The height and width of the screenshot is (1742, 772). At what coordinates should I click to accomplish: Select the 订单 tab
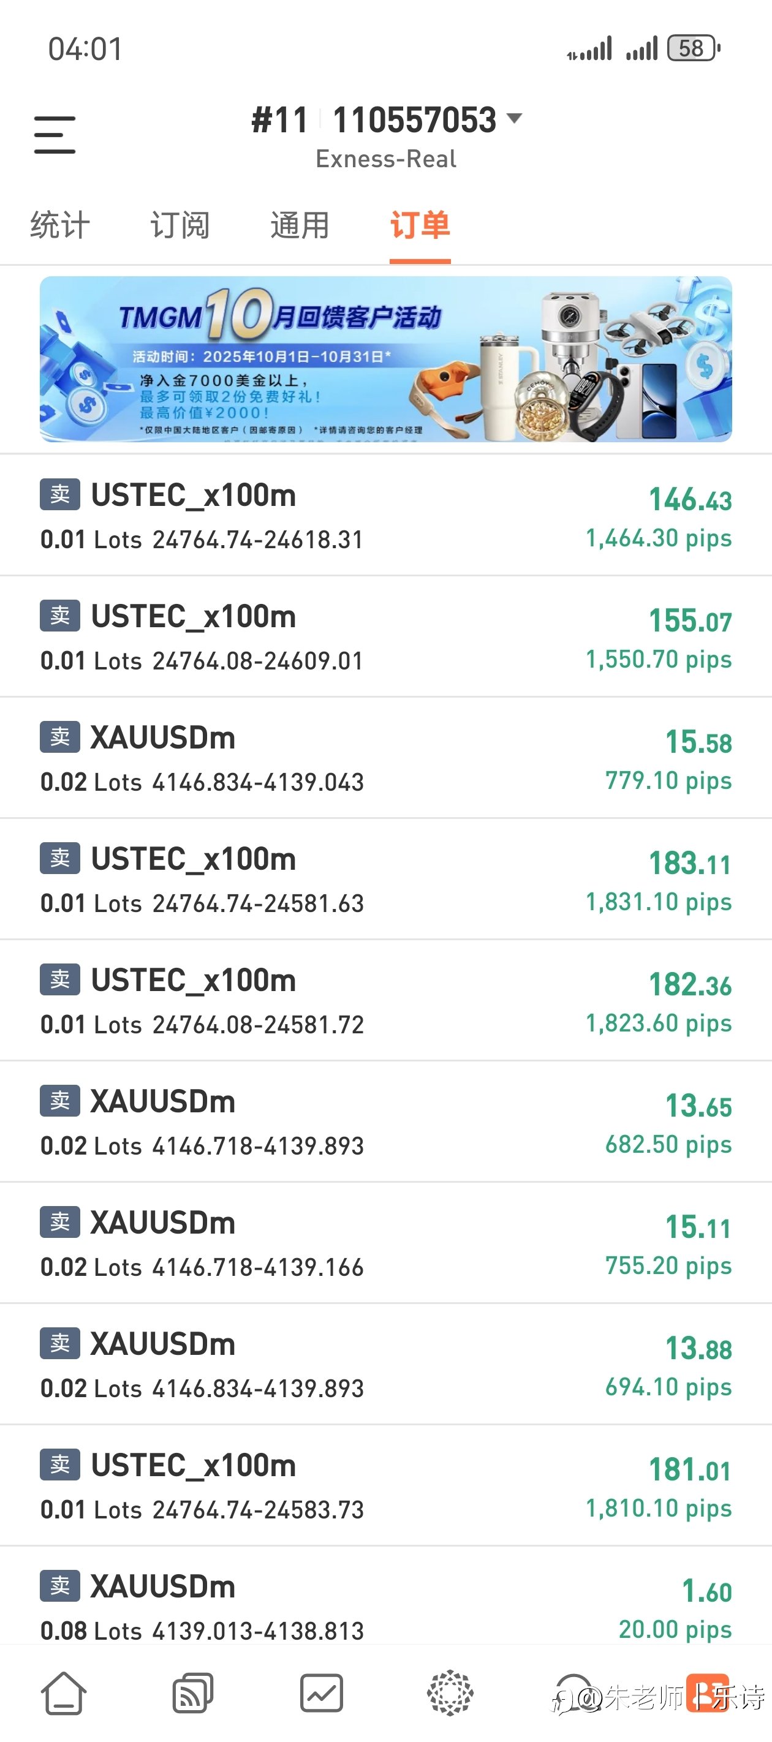(x=420, y=225)
